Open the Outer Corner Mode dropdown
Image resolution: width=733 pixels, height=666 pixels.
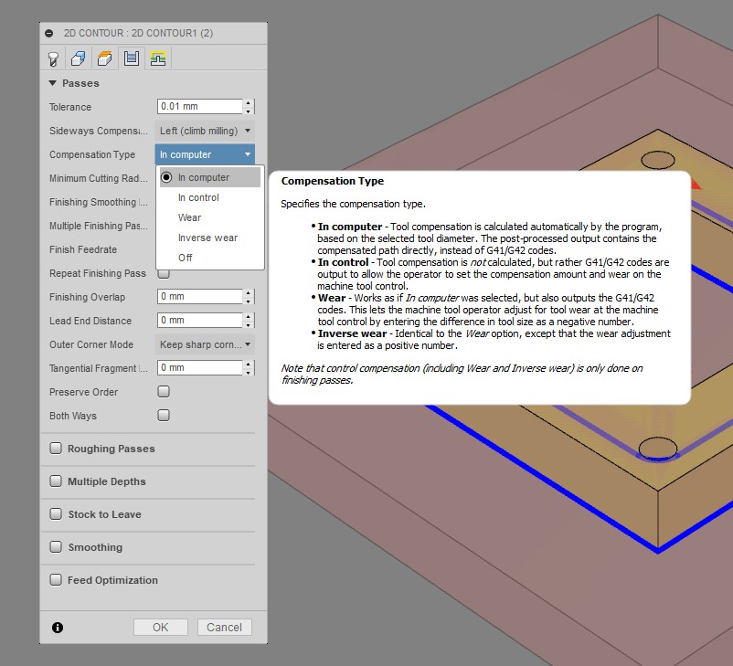[x=205, y=344]
